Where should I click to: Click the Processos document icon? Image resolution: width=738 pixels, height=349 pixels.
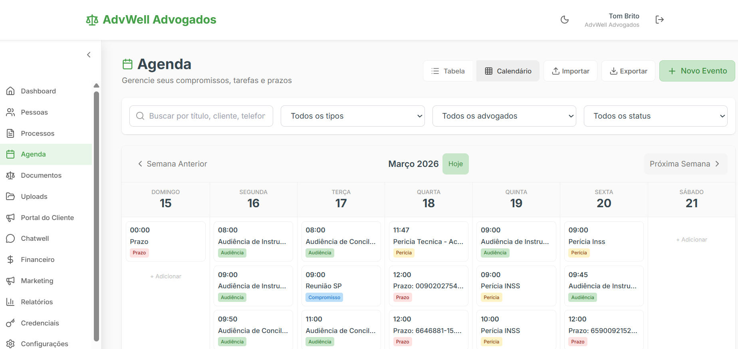coord(10,133)
